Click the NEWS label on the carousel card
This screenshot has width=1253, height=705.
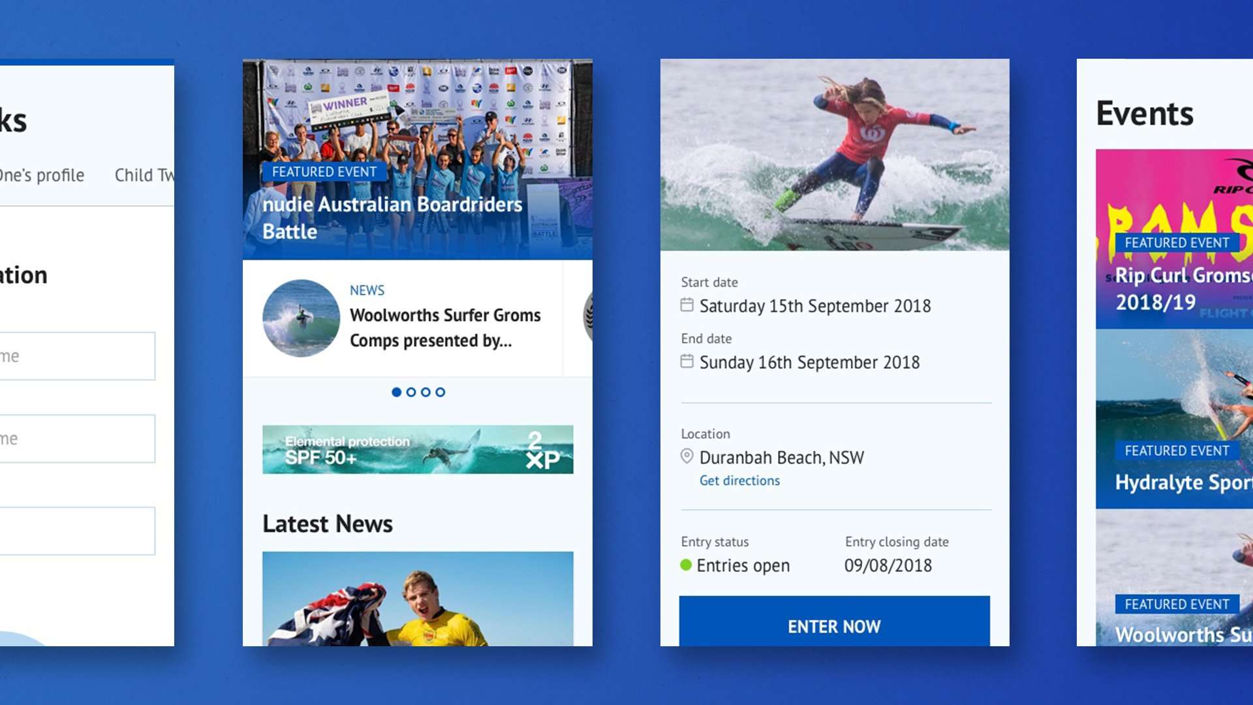pyautogui.click(x=367, y=290)
